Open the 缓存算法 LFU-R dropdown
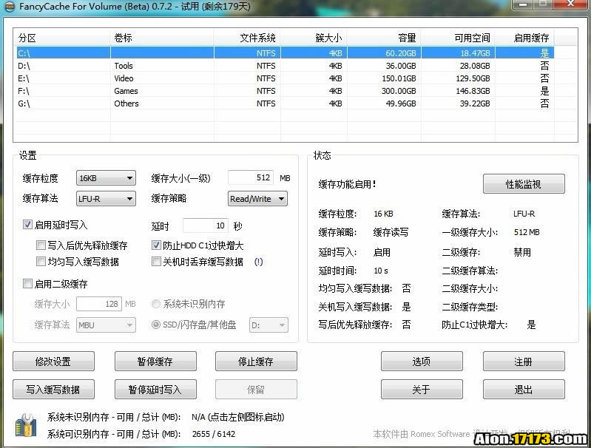This screenshot has height=448, width=591. tap(106, 199)
